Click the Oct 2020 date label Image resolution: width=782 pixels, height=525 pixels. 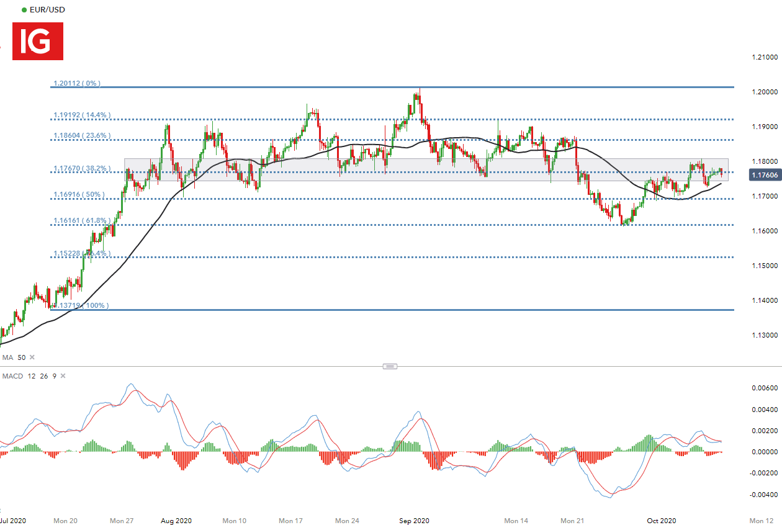pyautogui.click(x=661, y=521)
